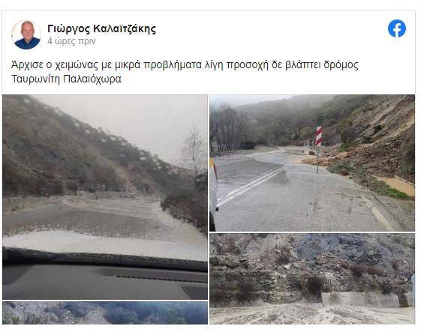
Task: Open the rocky slope photo with concrete wall
Action: pyautogui.click(x=312, y=279)
